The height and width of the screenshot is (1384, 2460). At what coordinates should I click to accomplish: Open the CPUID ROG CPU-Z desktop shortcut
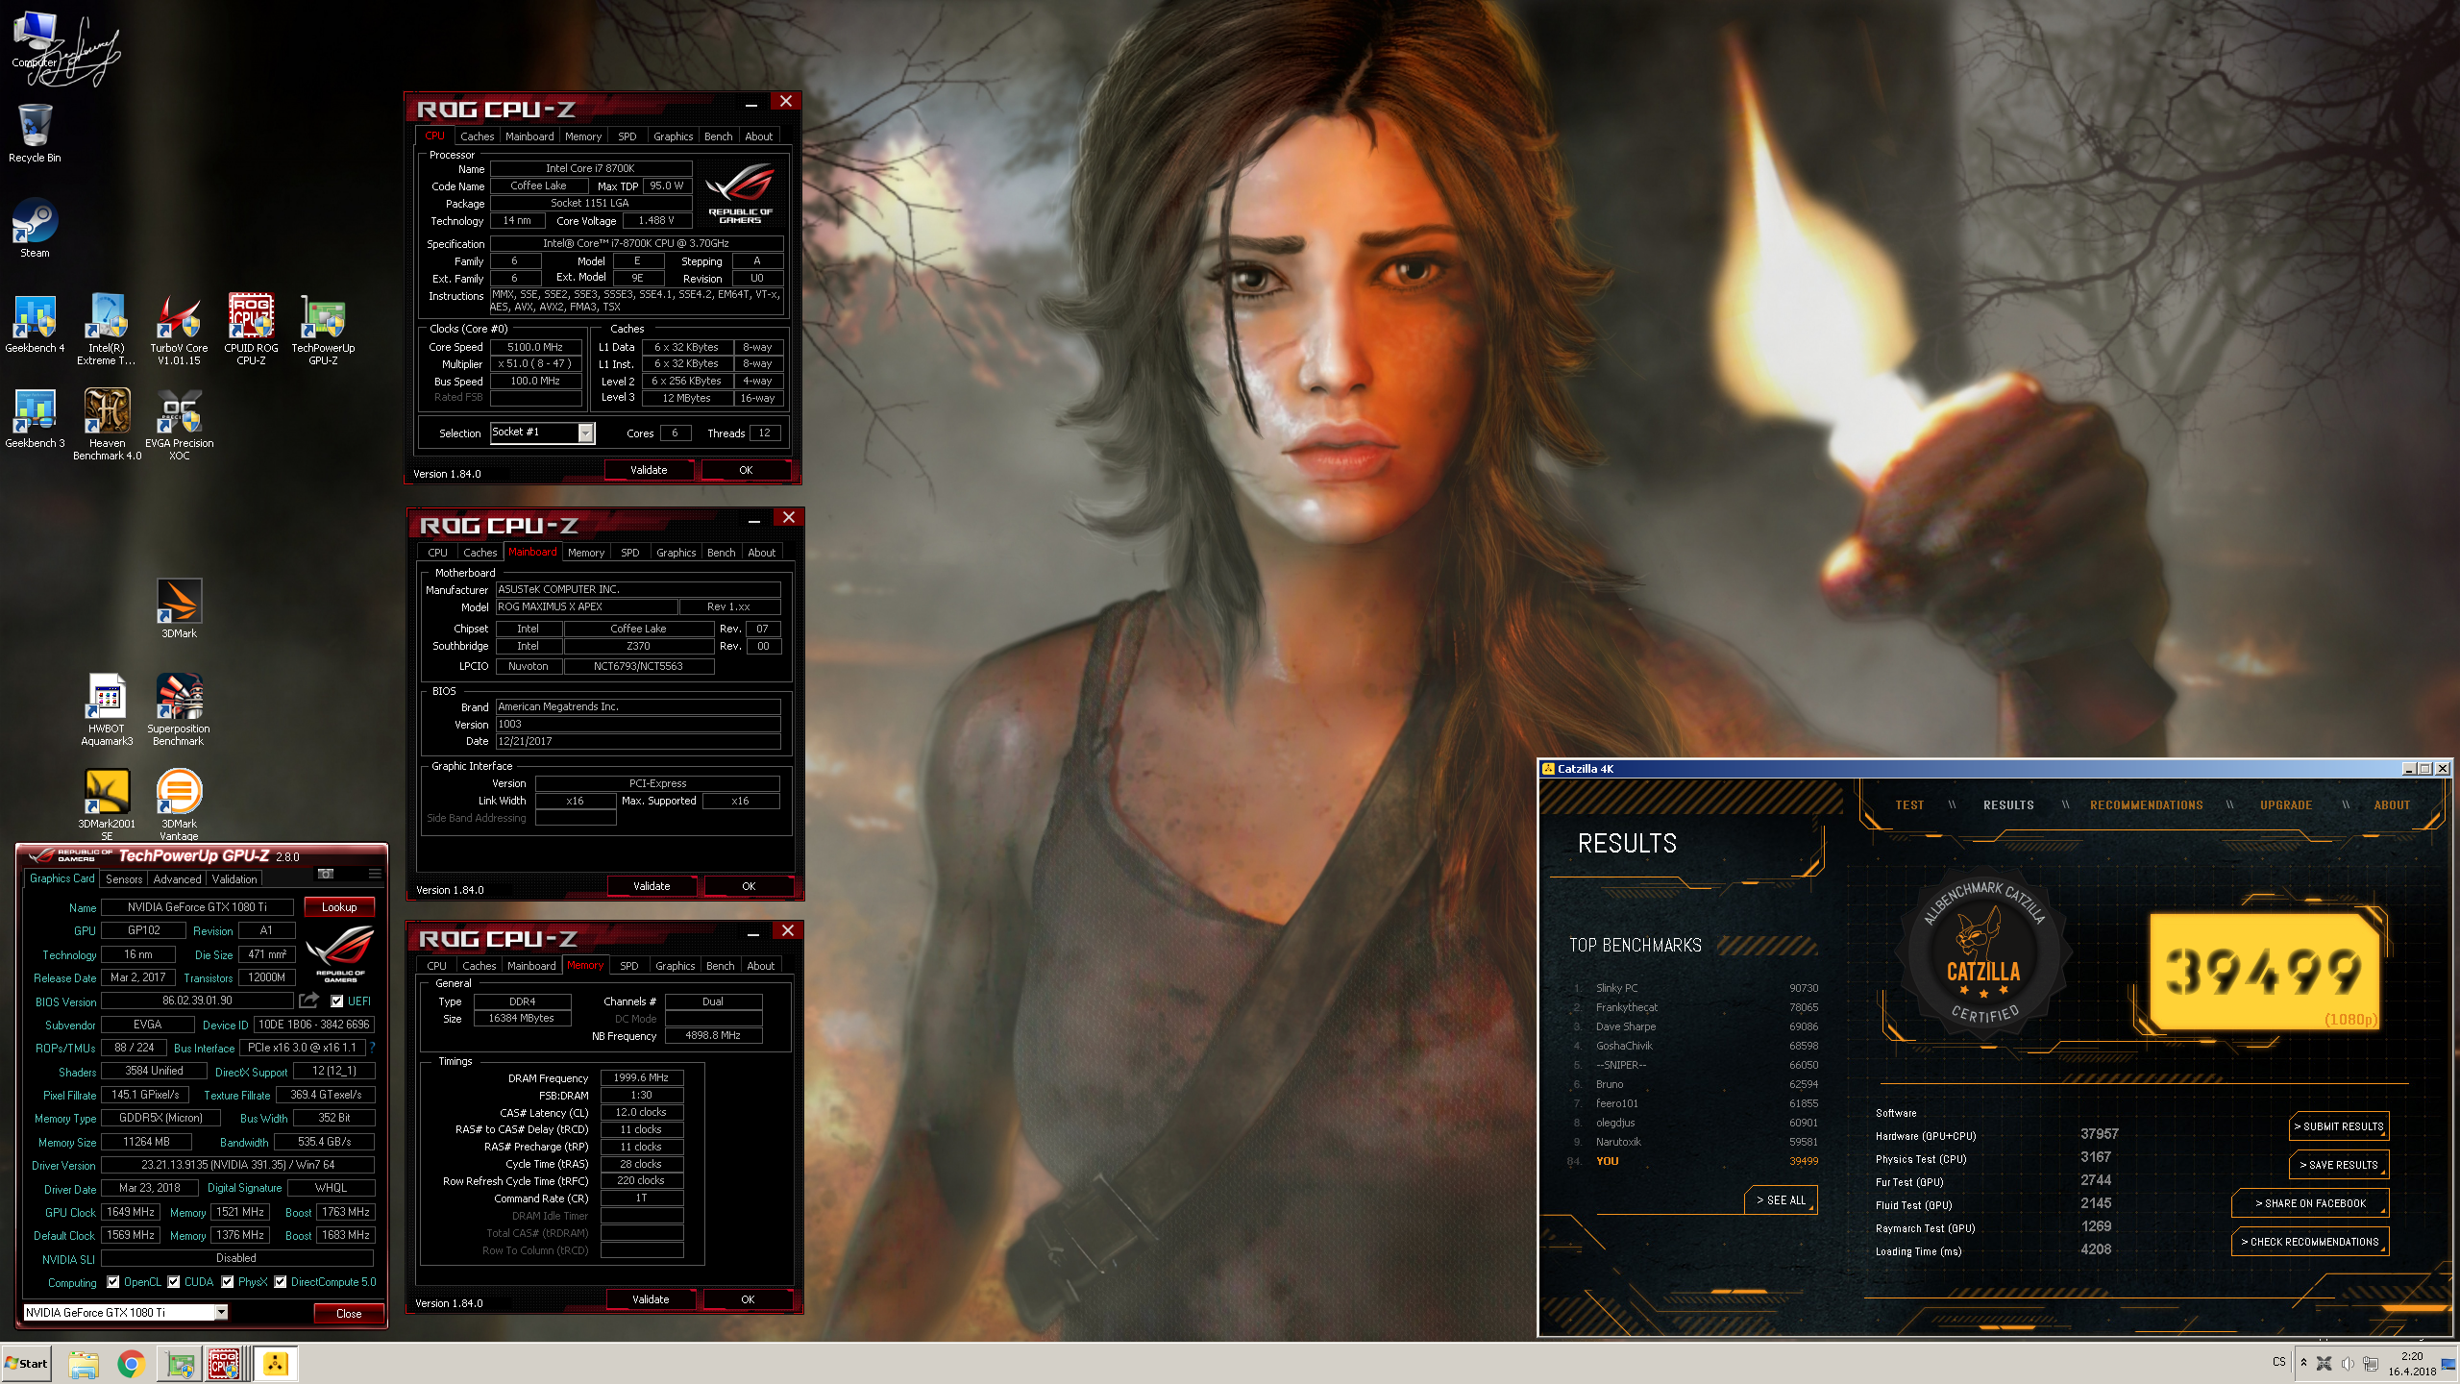tap(251, 330)
